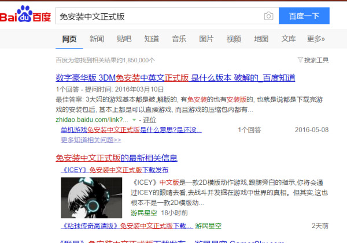Select the 视频 tab
Screen dimensions: 347x243
click(x=234, y=39)
